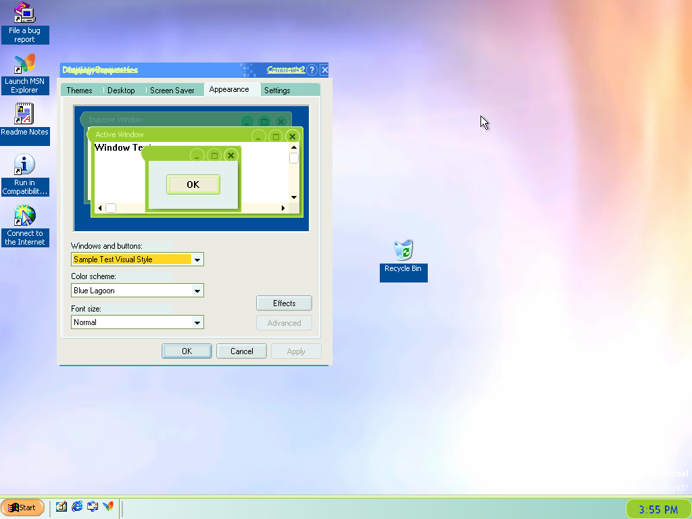Close the Display Properties dialog
Image resolution: width=692 pixels, height=519 pixels.
click(324, 70)
